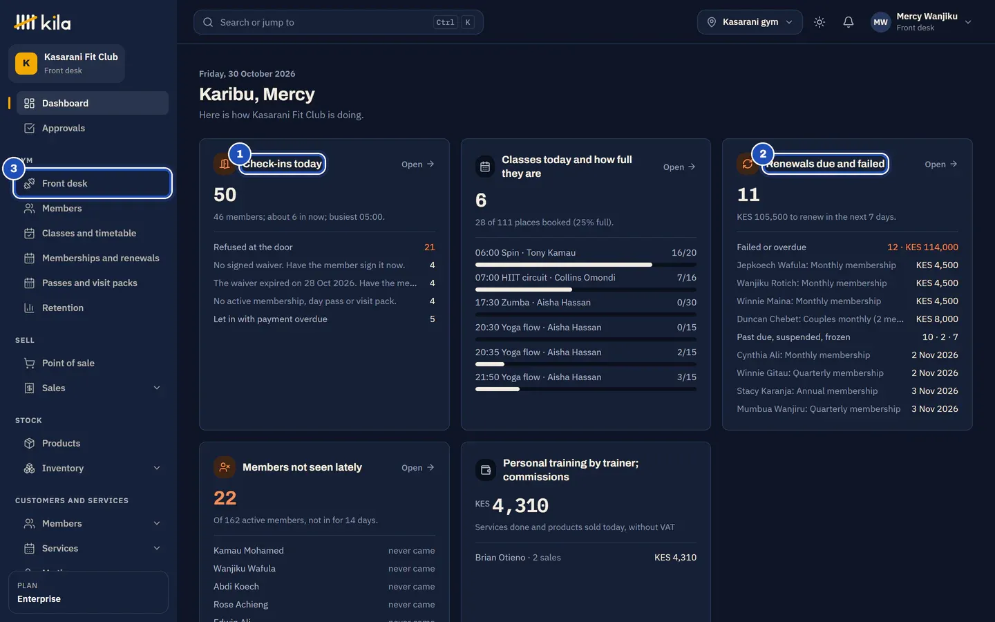Toggle light/dark theme sun icon

(x=819, y=22)
